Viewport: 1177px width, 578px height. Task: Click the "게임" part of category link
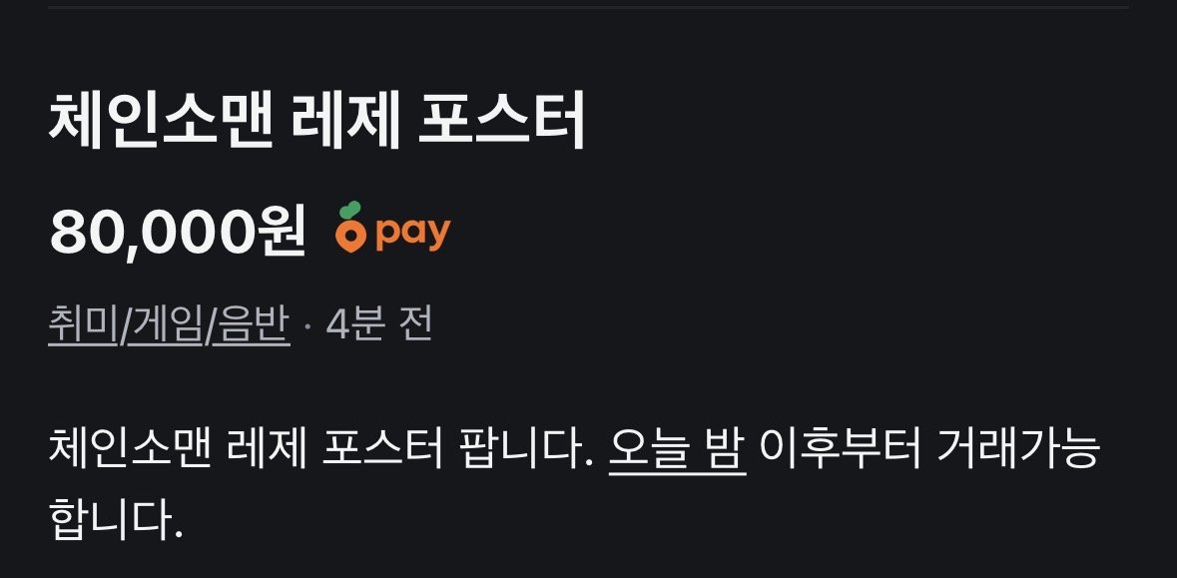tap(165, 325)
